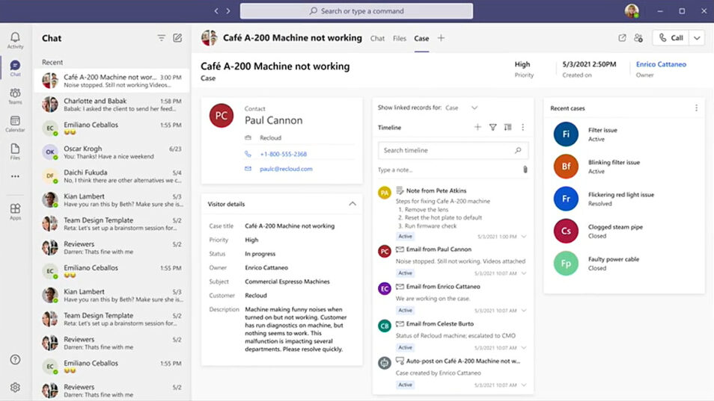This screenshot has width=714, height=401.
Task: Expand the linked records Case dropdown
Action: [474, 108]
